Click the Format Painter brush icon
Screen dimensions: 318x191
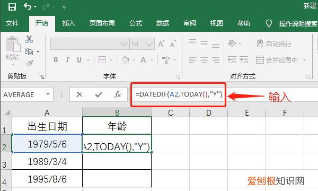(x=29, y=63)
